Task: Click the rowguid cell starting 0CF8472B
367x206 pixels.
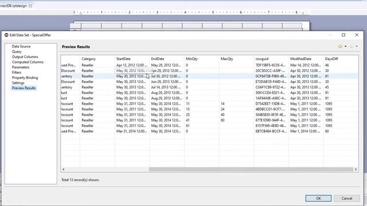Action: [x=271, y=76]
